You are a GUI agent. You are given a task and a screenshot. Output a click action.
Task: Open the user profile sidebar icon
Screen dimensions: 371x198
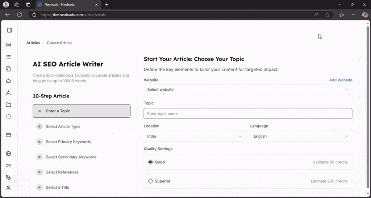point(9,188)
